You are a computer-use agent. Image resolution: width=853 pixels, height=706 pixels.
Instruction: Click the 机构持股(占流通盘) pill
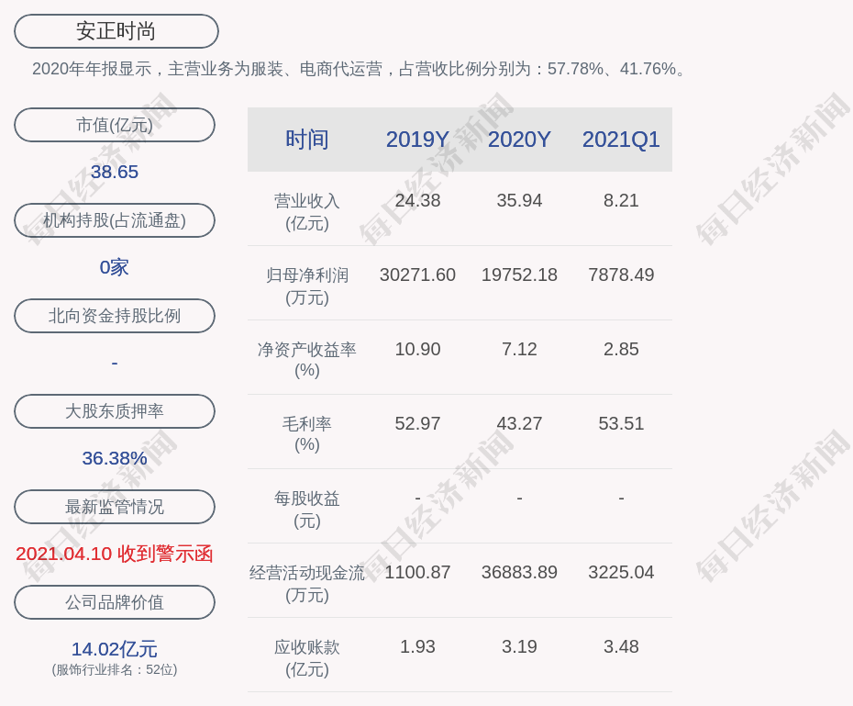(115, 220)
